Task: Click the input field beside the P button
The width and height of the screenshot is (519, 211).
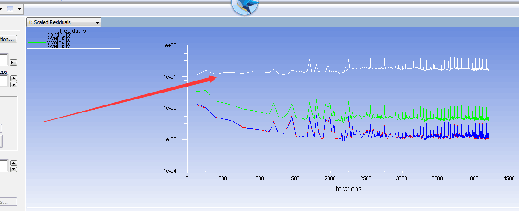Action: [x=4, y=60]
